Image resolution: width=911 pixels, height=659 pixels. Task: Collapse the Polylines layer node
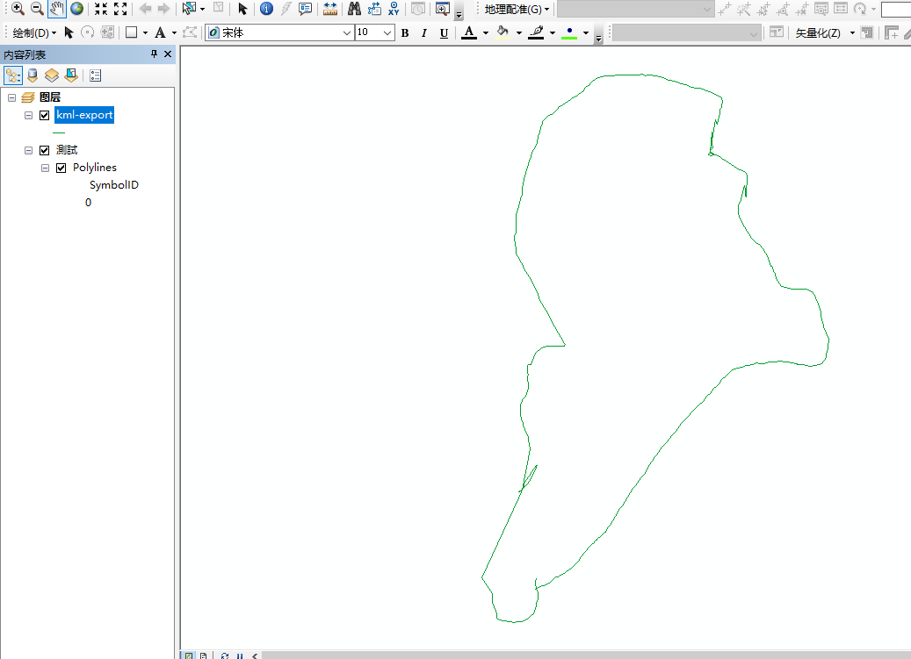click(x=46, y=168)
